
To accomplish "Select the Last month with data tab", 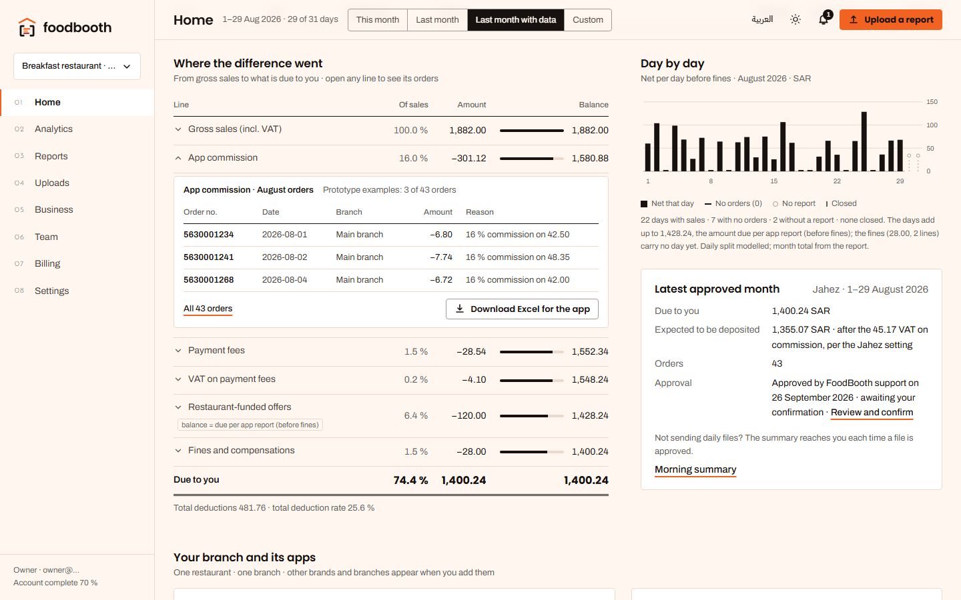I will click(x=516, y=20).
